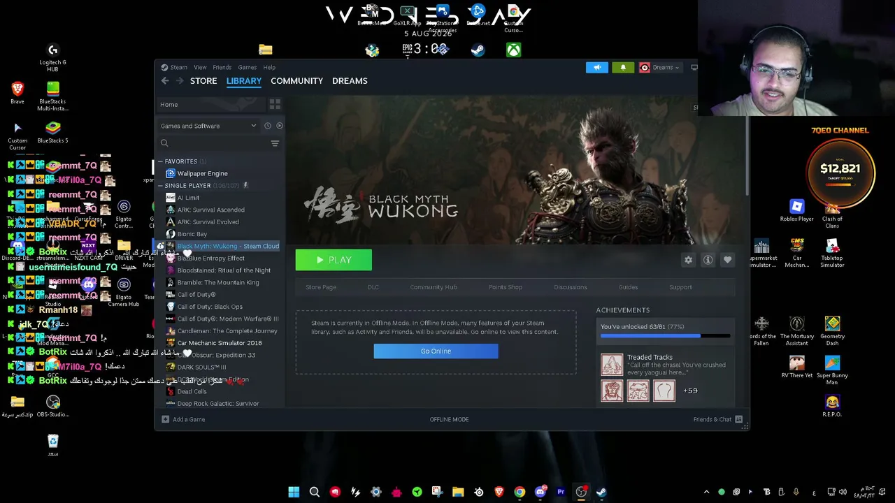Open Logitech G HUB desktop icon
The width and height of the screenshot is (895, 503).
52,57
